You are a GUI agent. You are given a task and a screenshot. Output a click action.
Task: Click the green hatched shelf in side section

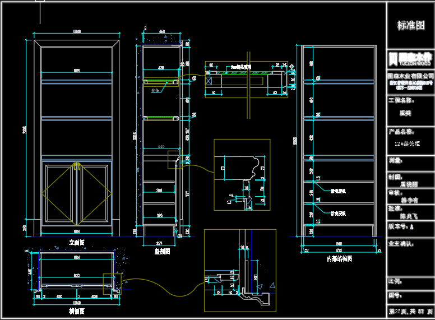pos(160,118)
